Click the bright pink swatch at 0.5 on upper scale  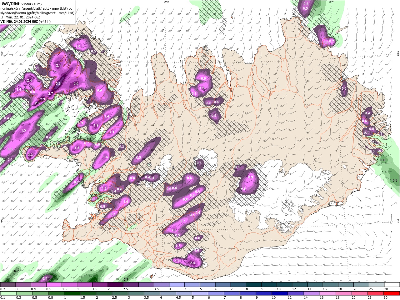click(54, 285)
